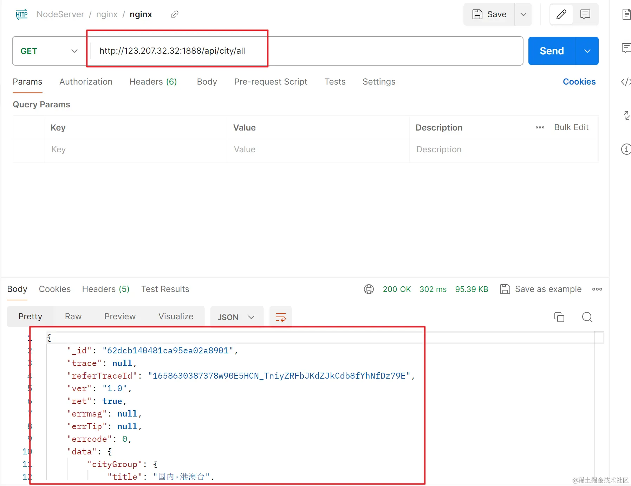Click Save as example
Viewport: 631px width, 486px height.
541,289
